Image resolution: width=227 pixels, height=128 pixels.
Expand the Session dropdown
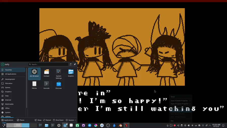pyautogui.click(x=71, y=120)
